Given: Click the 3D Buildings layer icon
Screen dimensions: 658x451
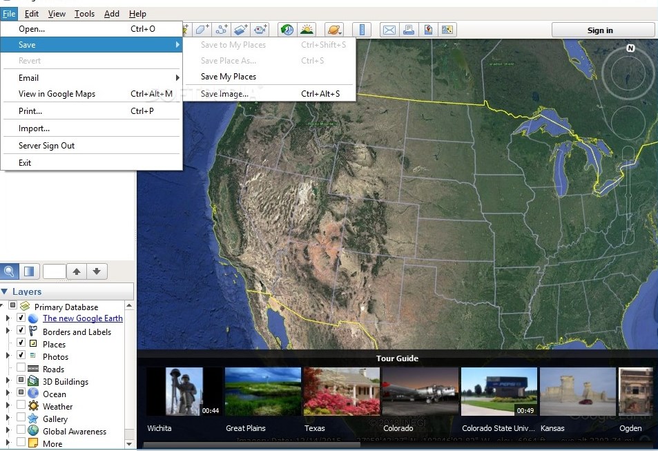Looking at the screenshot, I should tap(33, 381).
